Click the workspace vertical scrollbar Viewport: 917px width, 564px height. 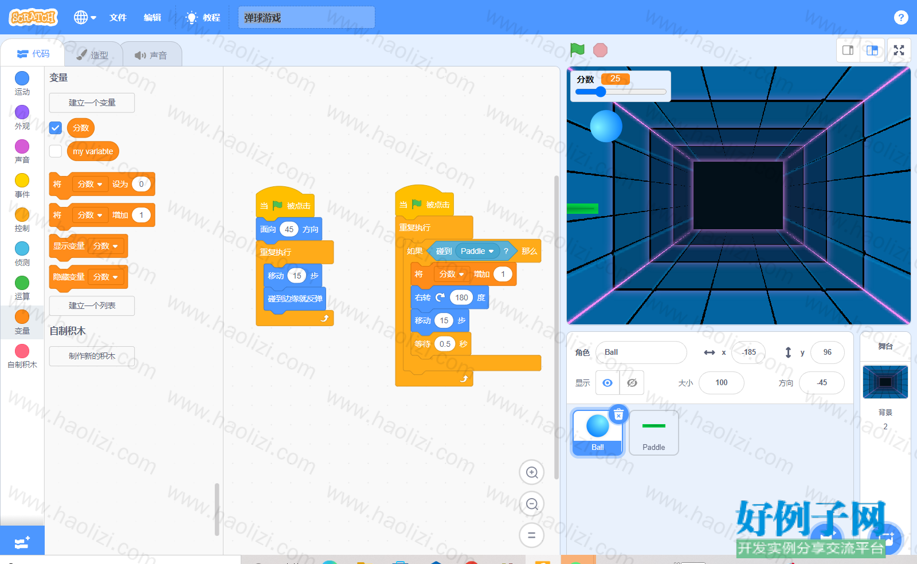556,327
